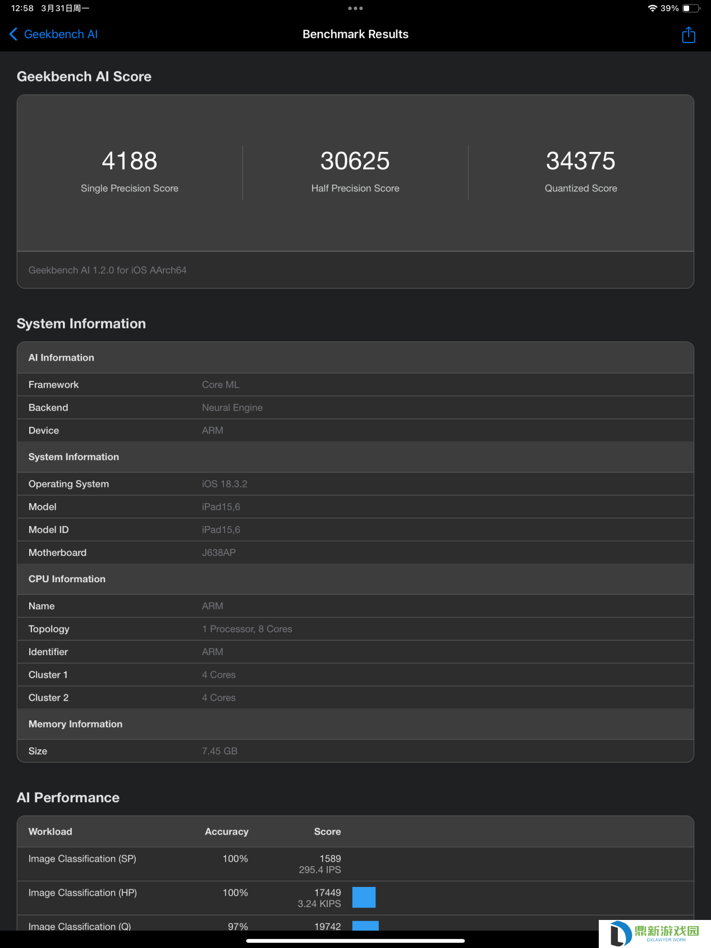Select the 34375 quantized score
This screenshot has width=711, height=948.
(x=581, y=161)
